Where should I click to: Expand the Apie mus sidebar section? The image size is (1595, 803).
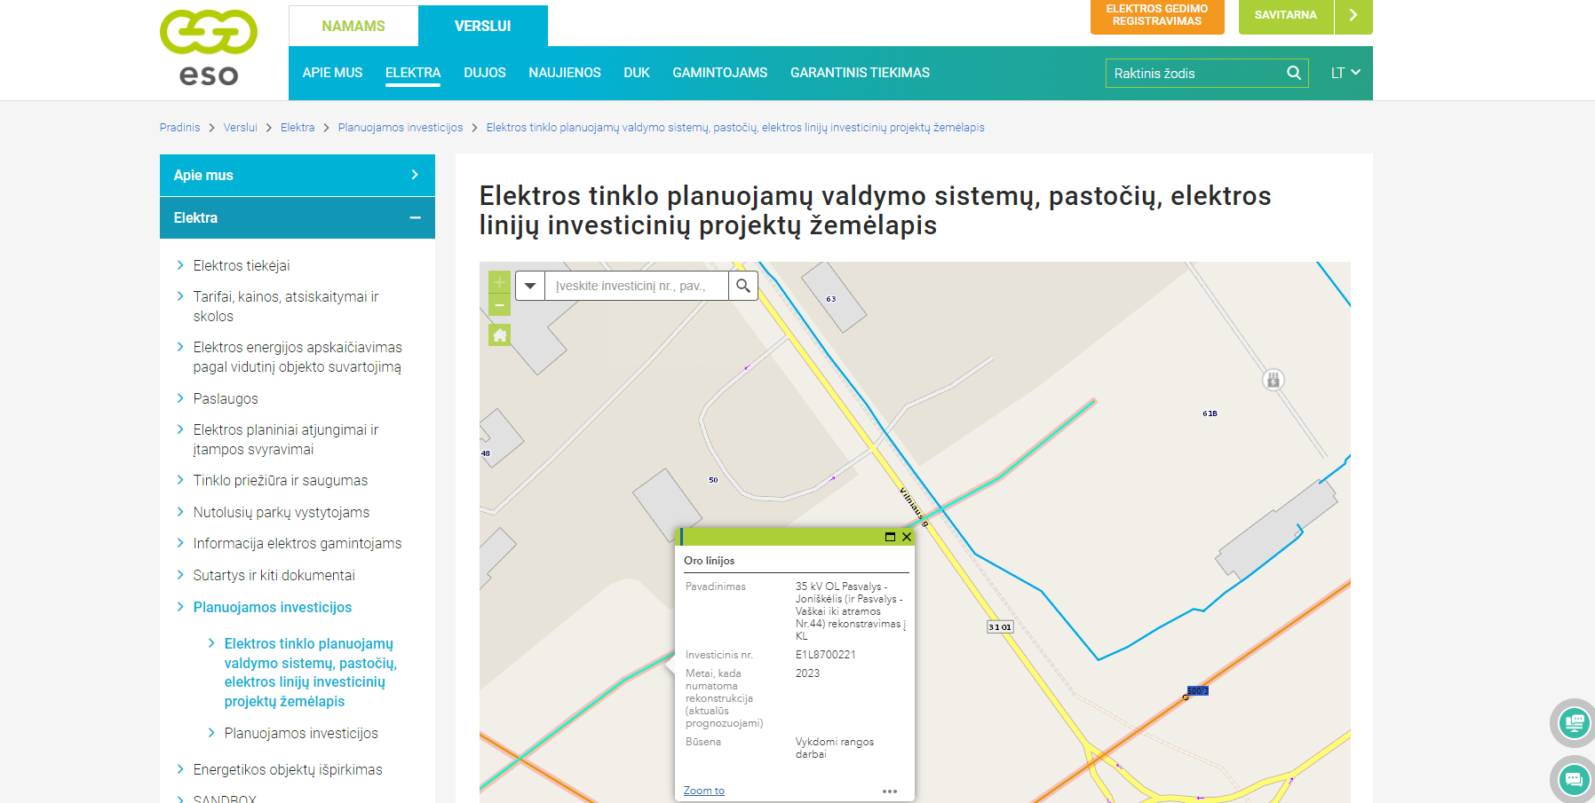(415, 175)
